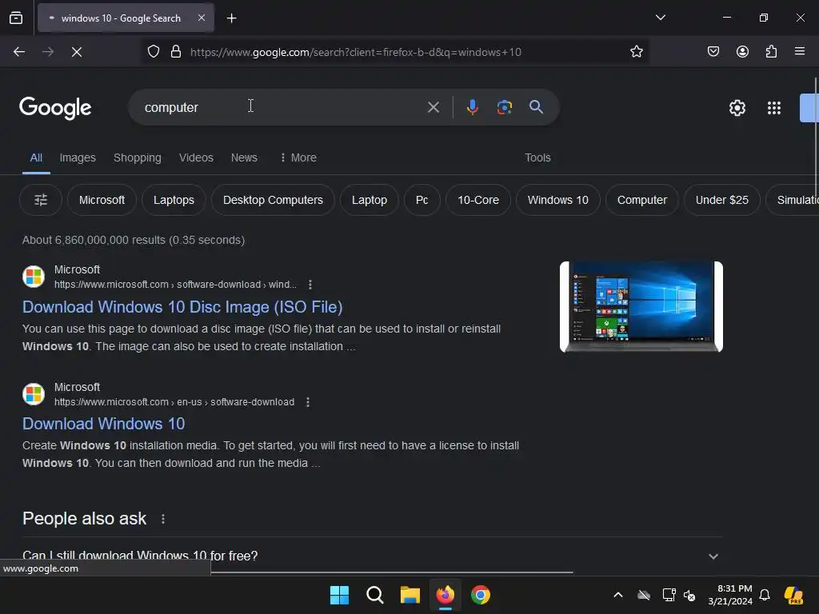
Task: Launch Google Chrome from taskbar
Action: pos(481,595)
